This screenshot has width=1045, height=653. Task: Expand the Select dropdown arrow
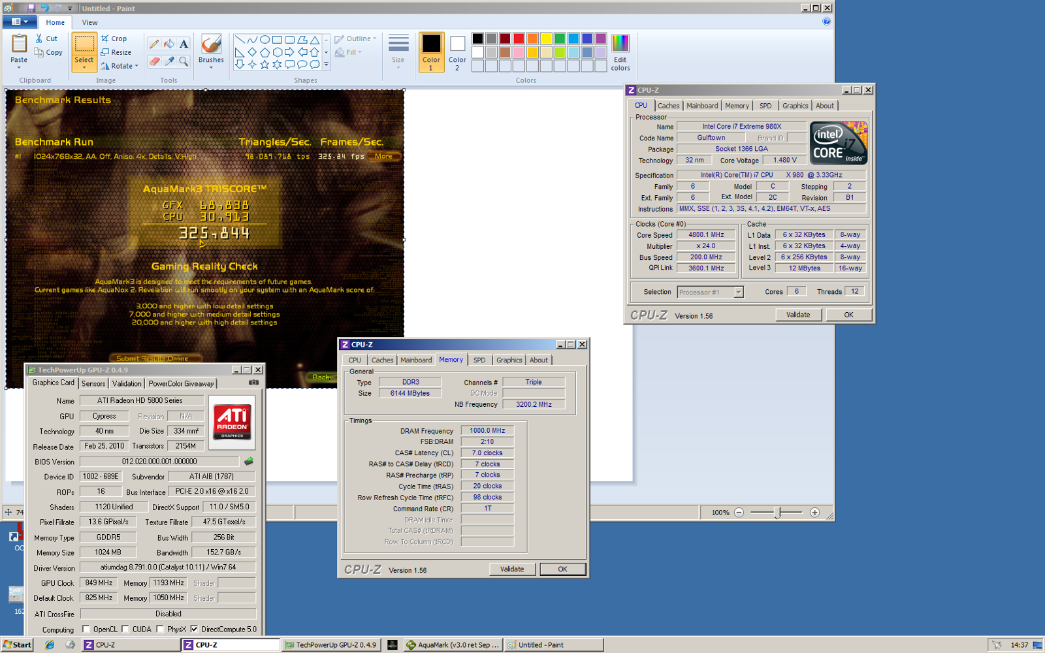(84, 67)
